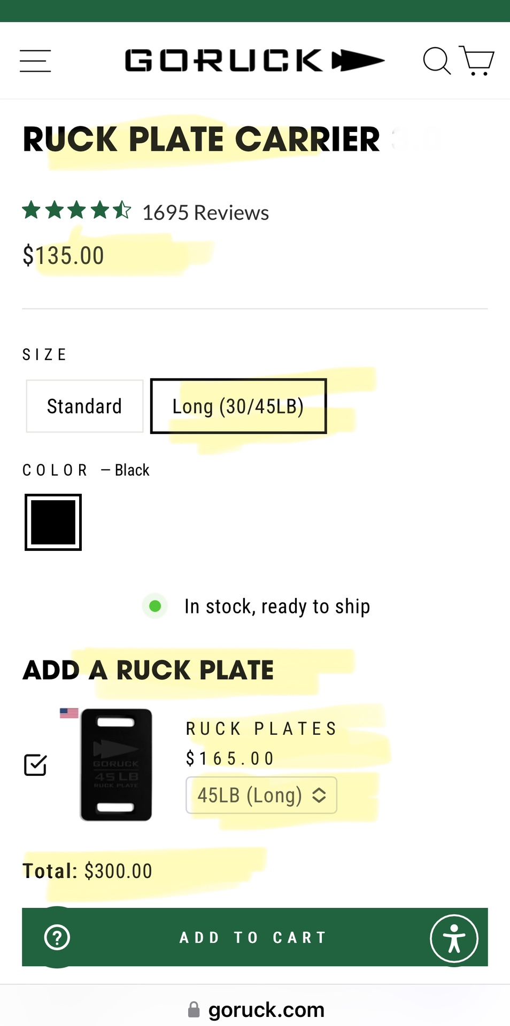Open the shopping cart
This screenshot has height=1026, width=510.
tap(477, 60)
